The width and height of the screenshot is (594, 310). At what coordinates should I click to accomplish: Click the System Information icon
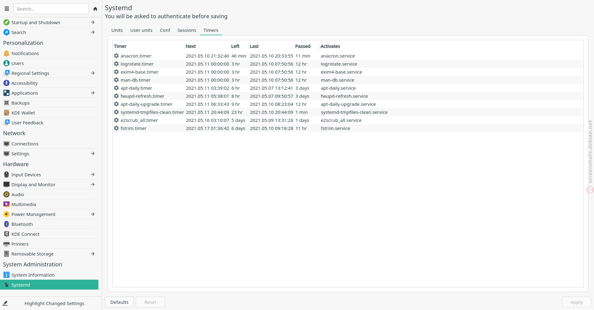[6, 275]
